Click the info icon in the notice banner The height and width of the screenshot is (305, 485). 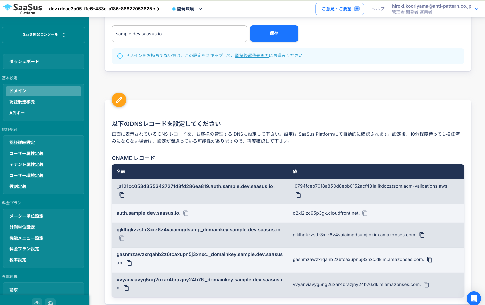[x=120, y=56]
